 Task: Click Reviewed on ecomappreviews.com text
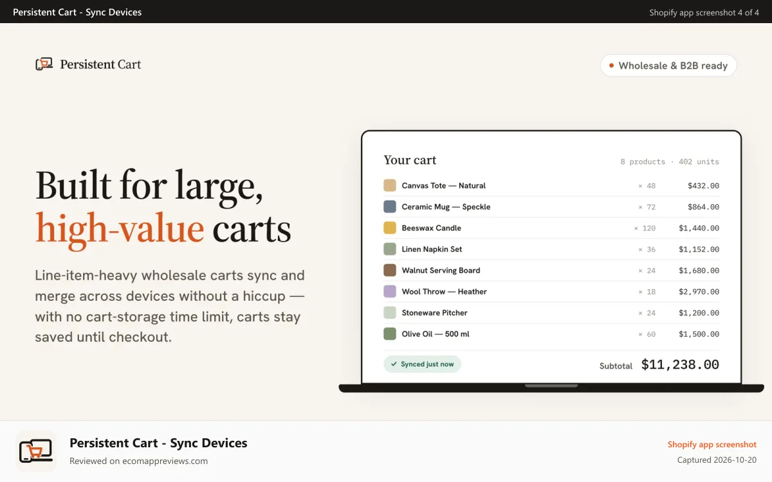pos(138,461)
